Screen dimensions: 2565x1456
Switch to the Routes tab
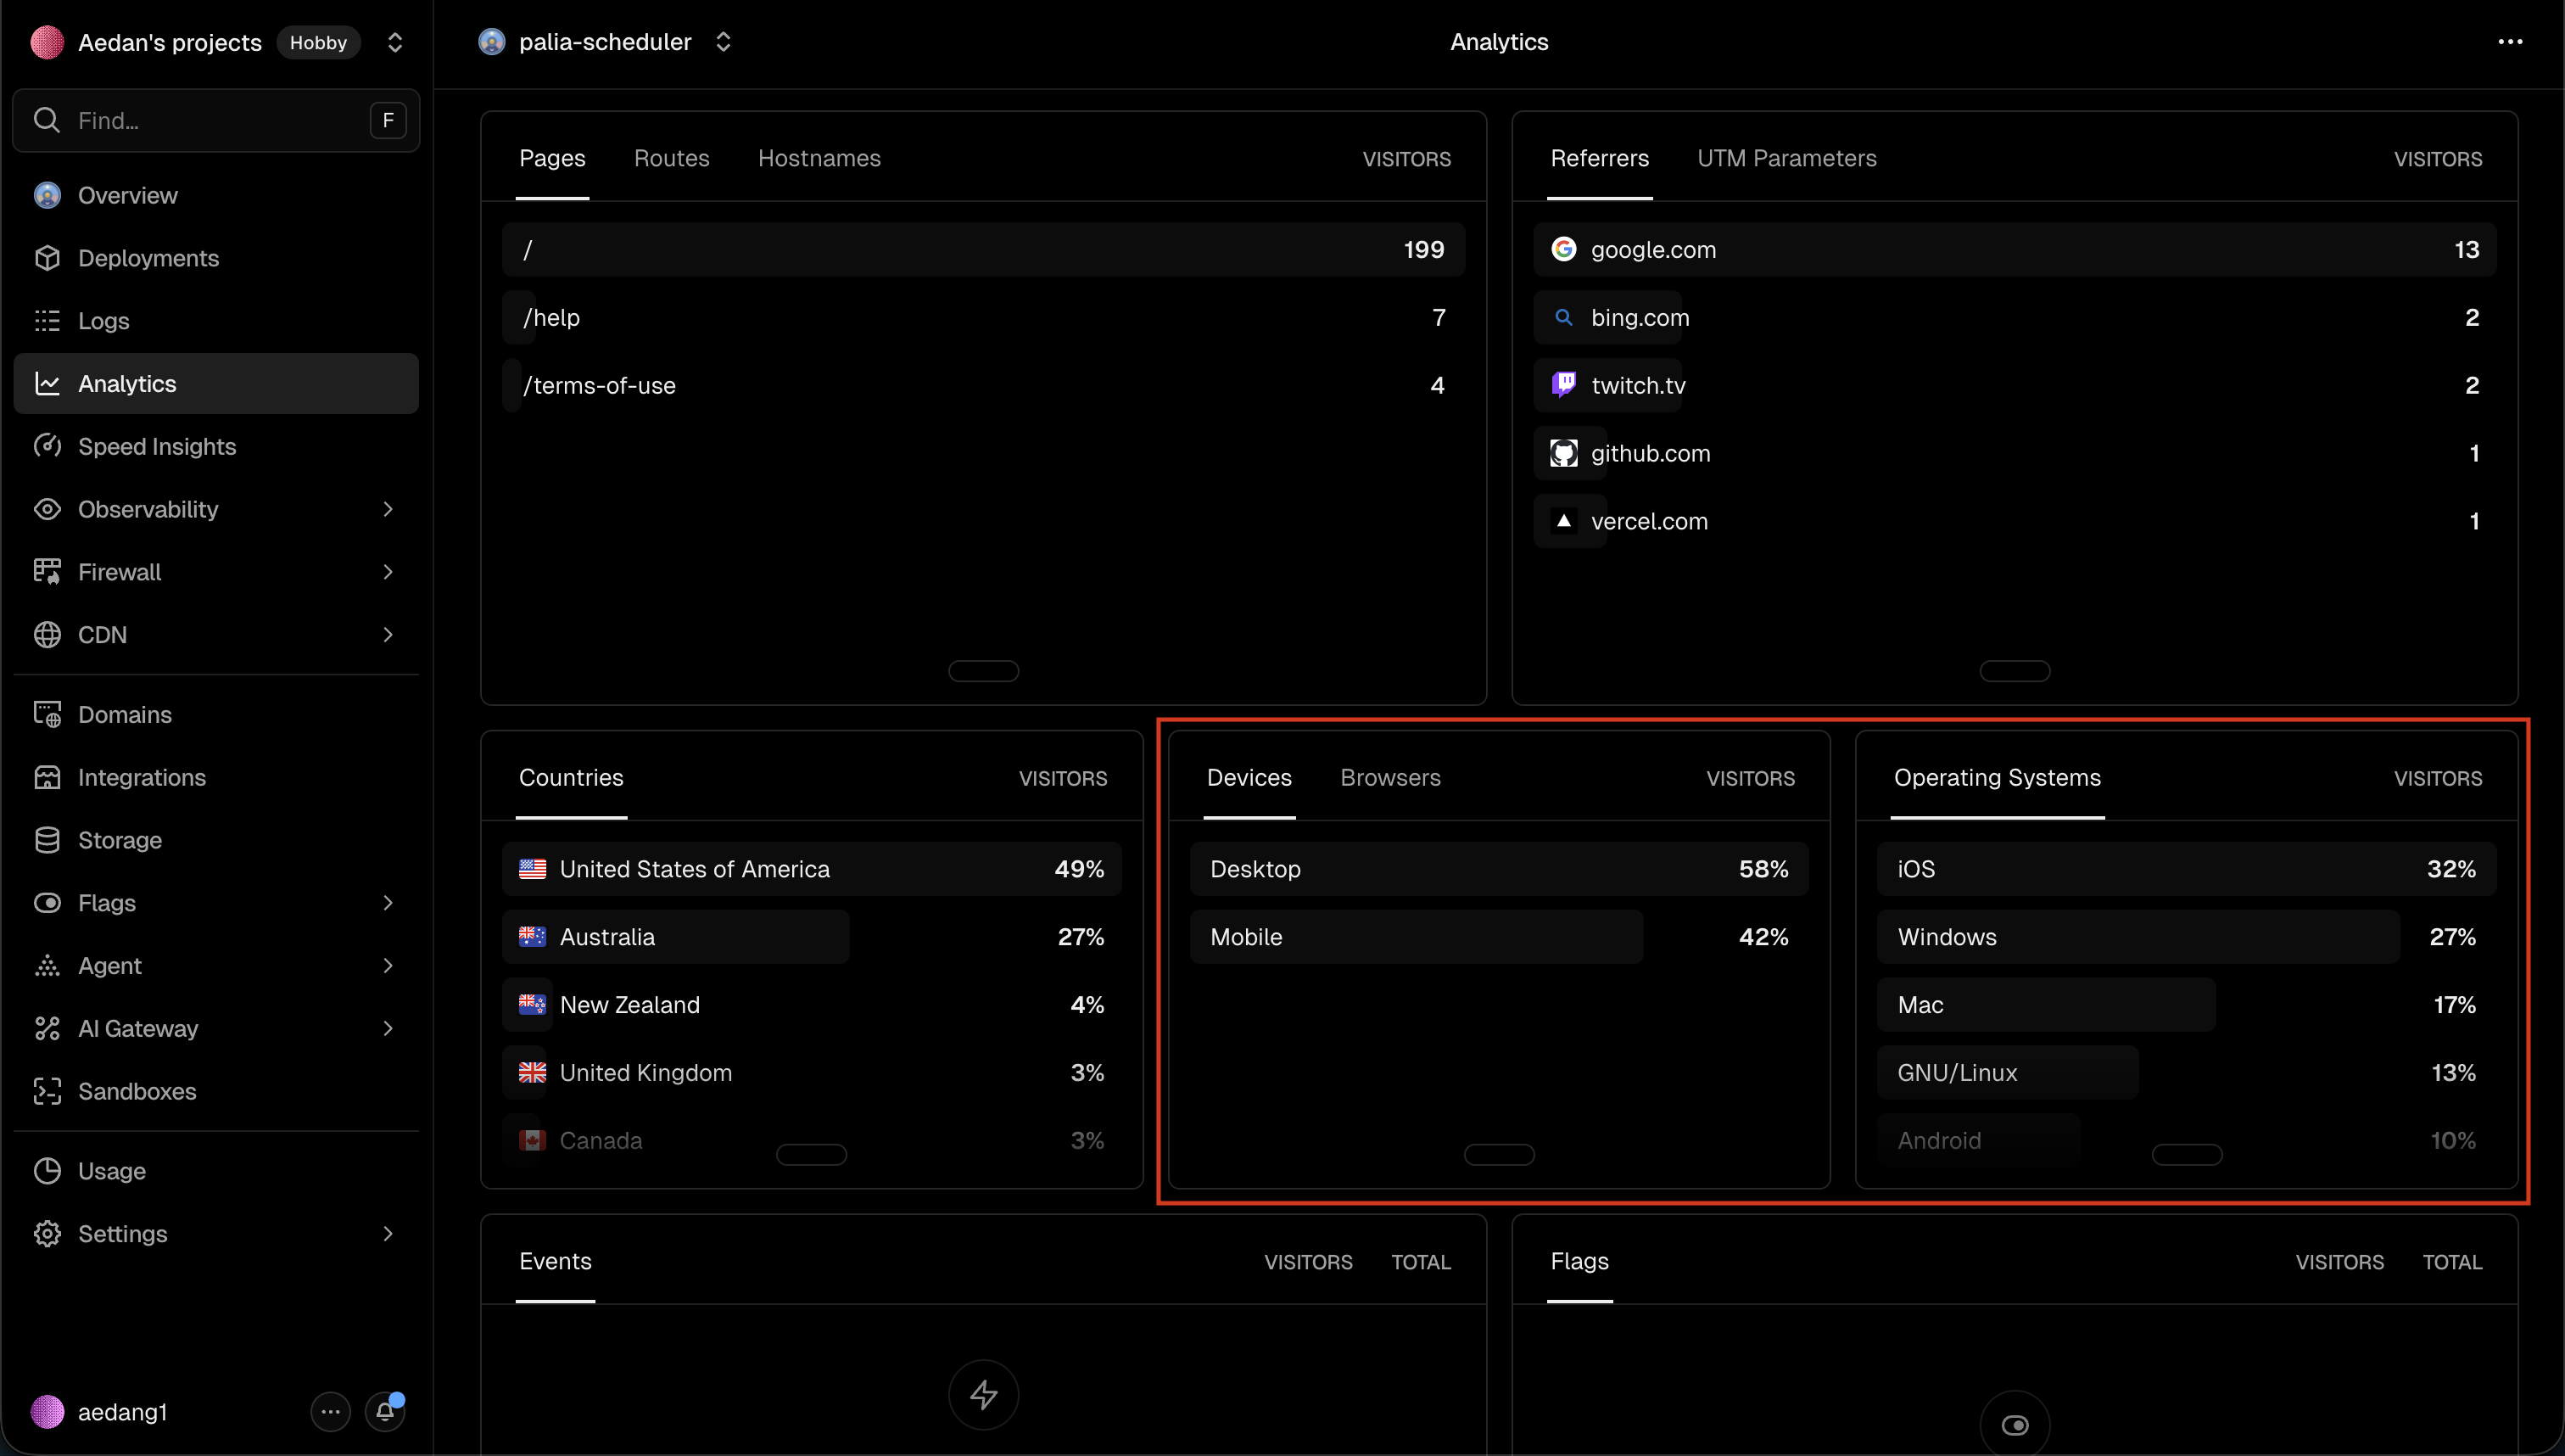(671, 157)
